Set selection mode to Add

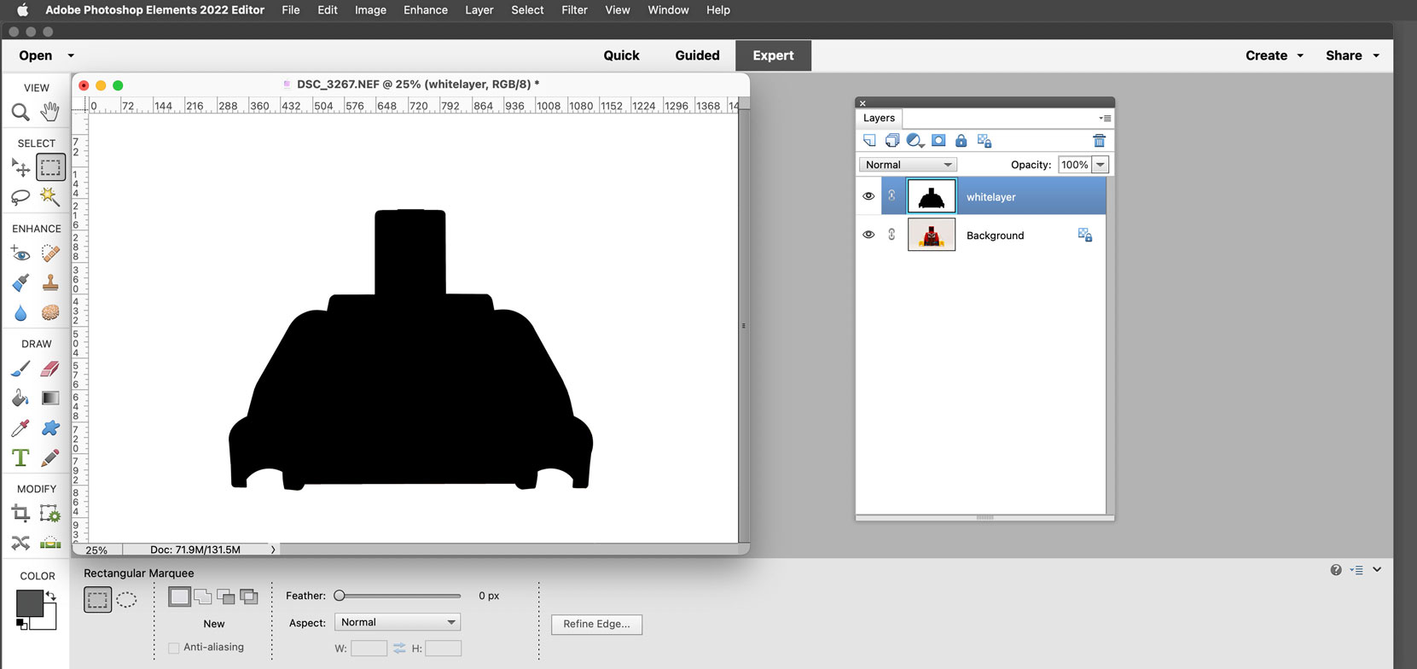(203, 596)
